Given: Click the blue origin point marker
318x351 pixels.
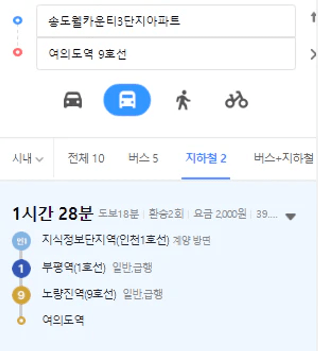Looking at the screenshot, I should coord(18,20).
